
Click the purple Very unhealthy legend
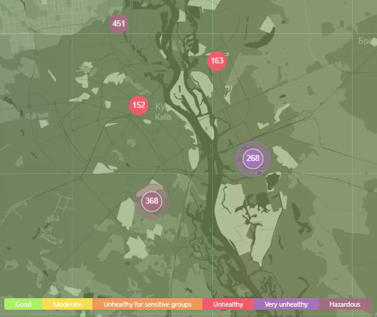tap(286, 304)
